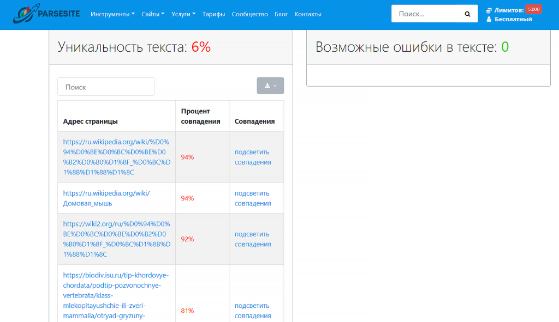Highlight matches for the Домовая_мышь row
The width and height of the screenshot is (559, 322).
pyautogui.click(x=253, y=198)
